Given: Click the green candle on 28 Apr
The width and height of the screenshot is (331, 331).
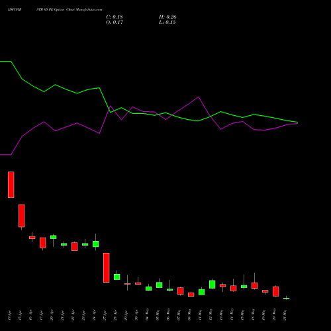Looking at the screenshot, I should pyautogui.click(x=117, y=277).
